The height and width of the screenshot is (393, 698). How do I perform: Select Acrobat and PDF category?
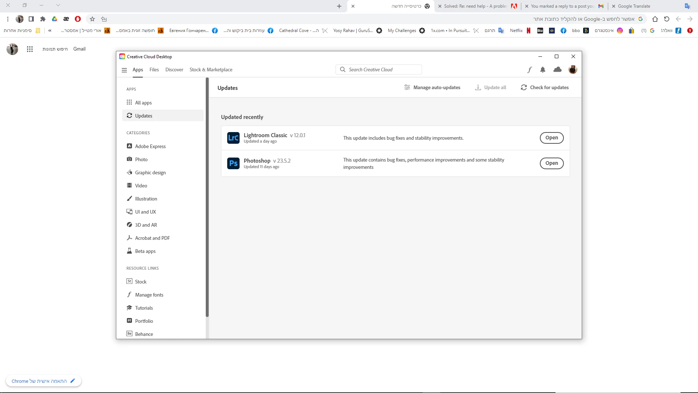152,238
